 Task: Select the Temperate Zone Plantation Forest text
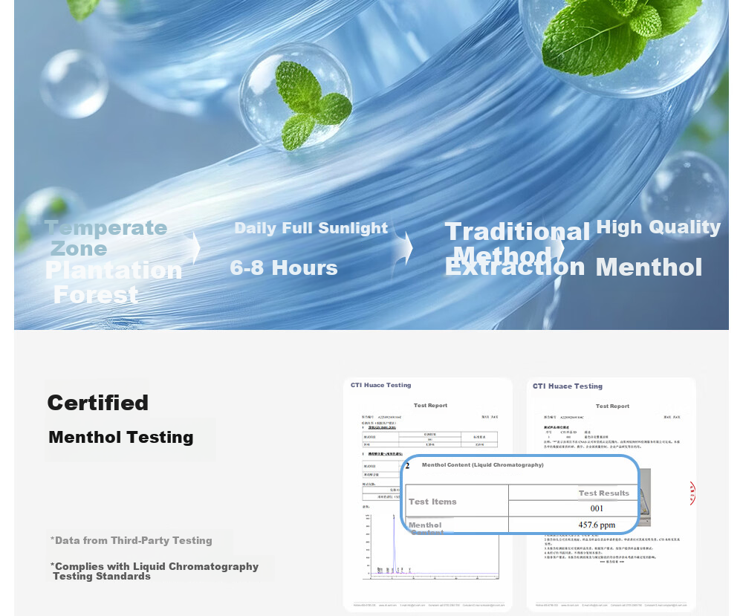click(113, 261)
